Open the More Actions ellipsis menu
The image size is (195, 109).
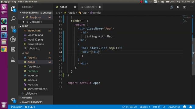point(191,7)
